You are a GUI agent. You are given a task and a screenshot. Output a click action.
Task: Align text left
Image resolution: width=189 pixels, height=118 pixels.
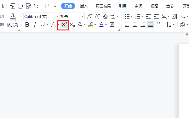[127, 24]
